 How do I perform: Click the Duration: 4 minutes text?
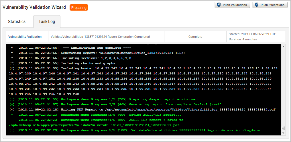[243, 39]
